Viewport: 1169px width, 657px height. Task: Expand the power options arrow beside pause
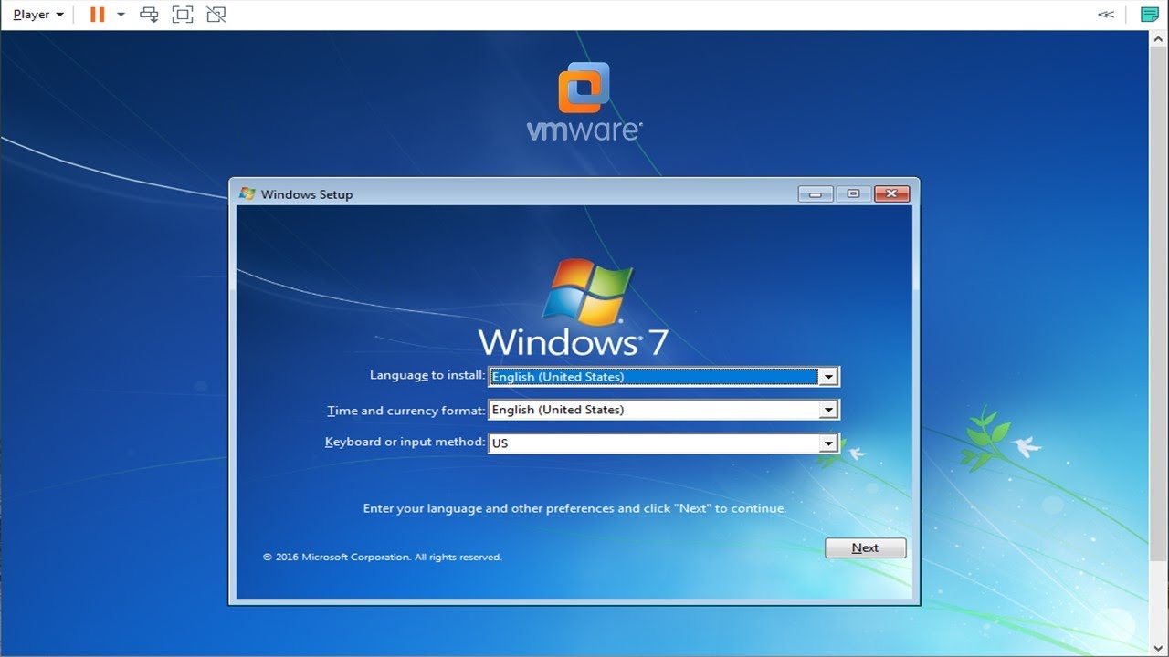[x=121, y=15]
